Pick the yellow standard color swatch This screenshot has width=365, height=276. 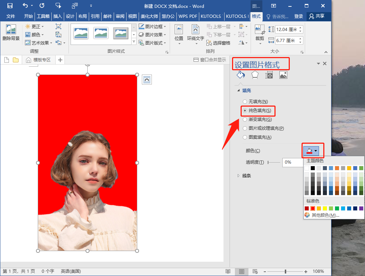(x=325, y=208)
